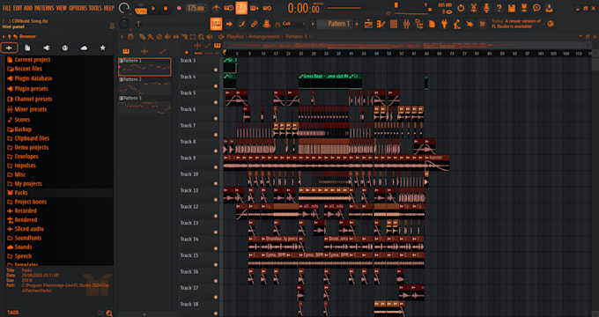Open the TOOLS menu

[95, 8]
